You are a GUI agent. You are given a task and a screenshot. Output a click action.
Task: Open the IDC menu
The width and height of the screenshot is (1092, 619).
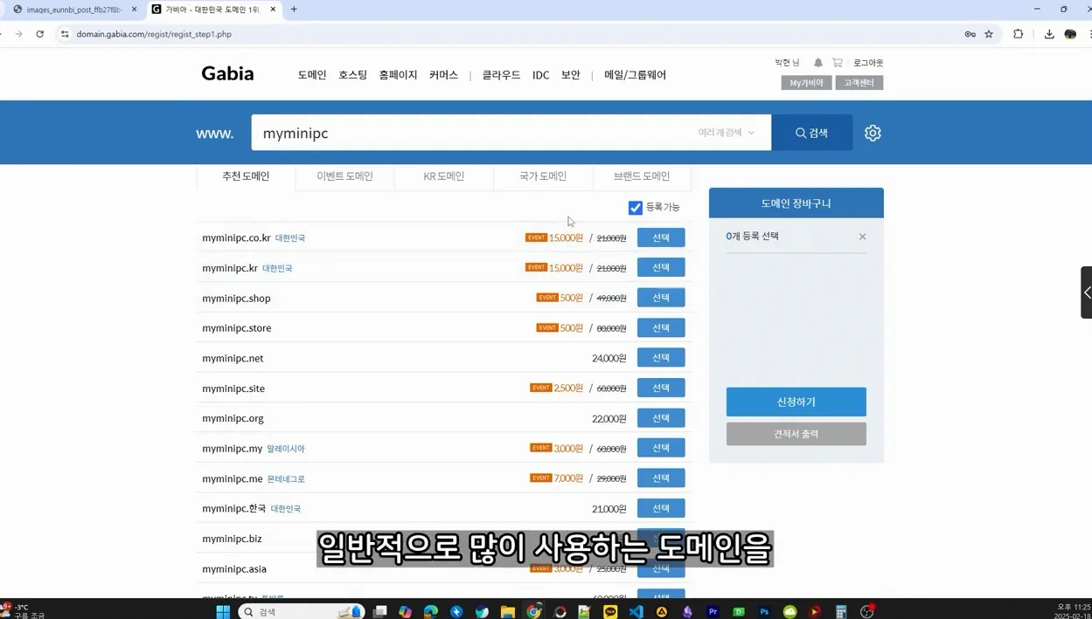tap(541, 75)
